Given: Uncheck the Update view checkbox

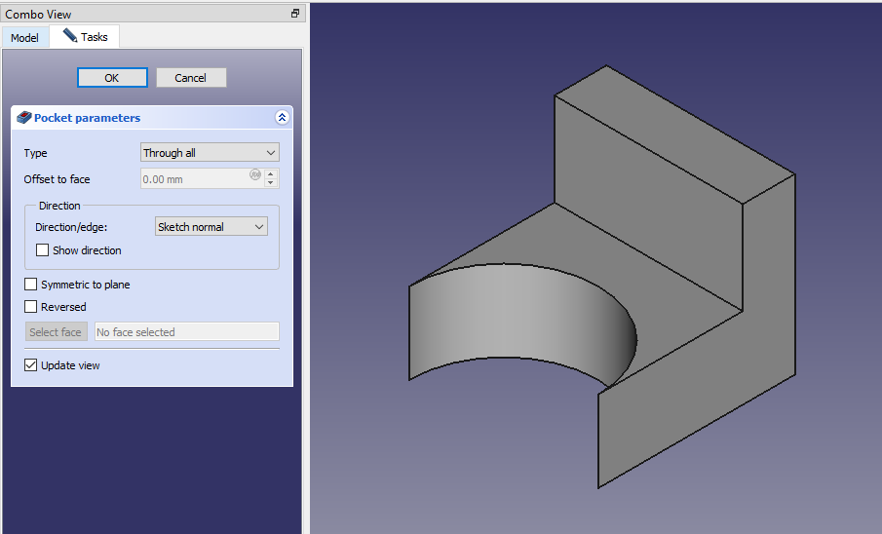Looking at the screenshot, I should tap(31, 365).
